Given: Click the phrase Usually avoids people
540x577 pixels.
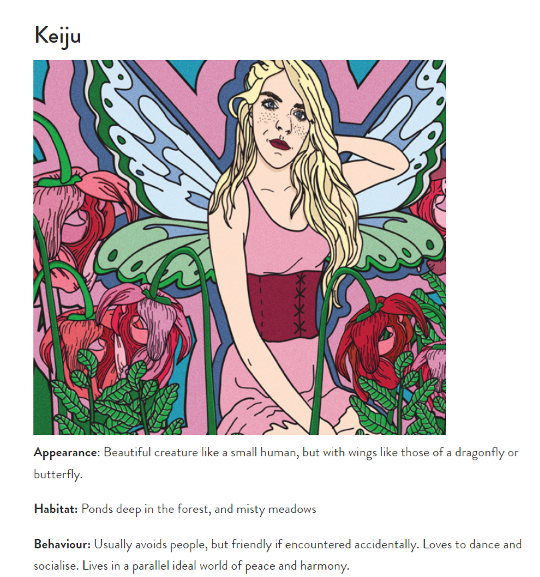Looking at the screenshot, I should tap(151, 544).
